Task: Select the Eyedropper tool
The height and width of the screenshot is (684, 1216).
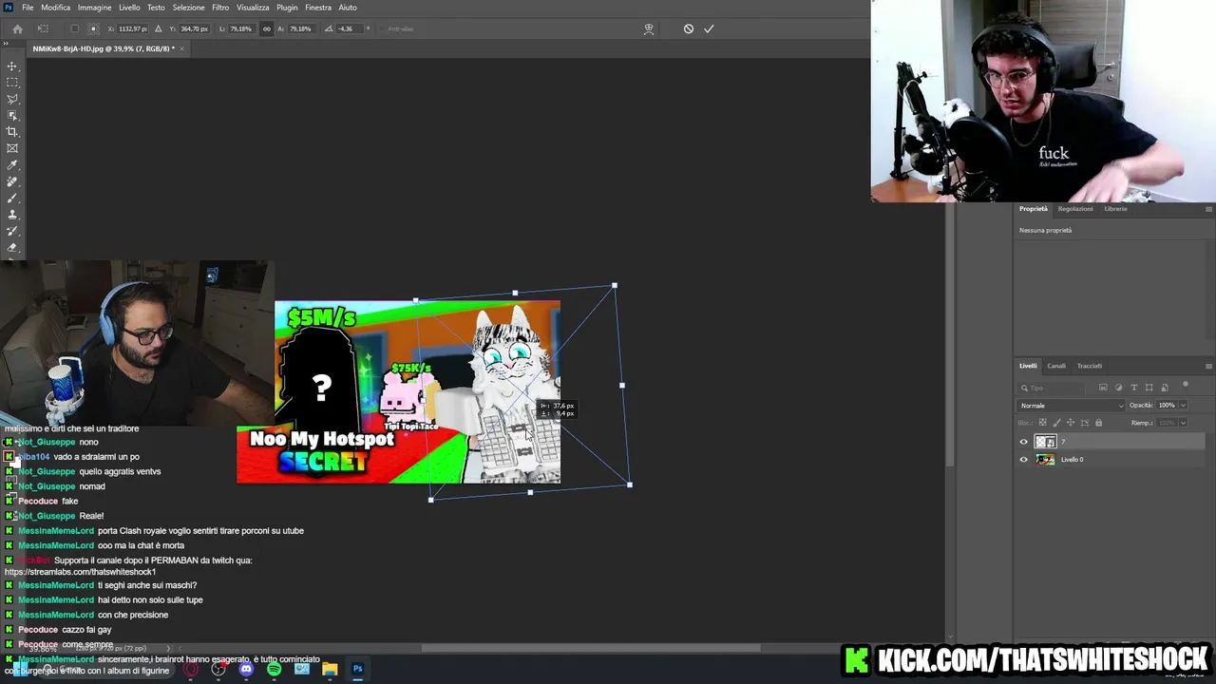Action: click(12, 165)
